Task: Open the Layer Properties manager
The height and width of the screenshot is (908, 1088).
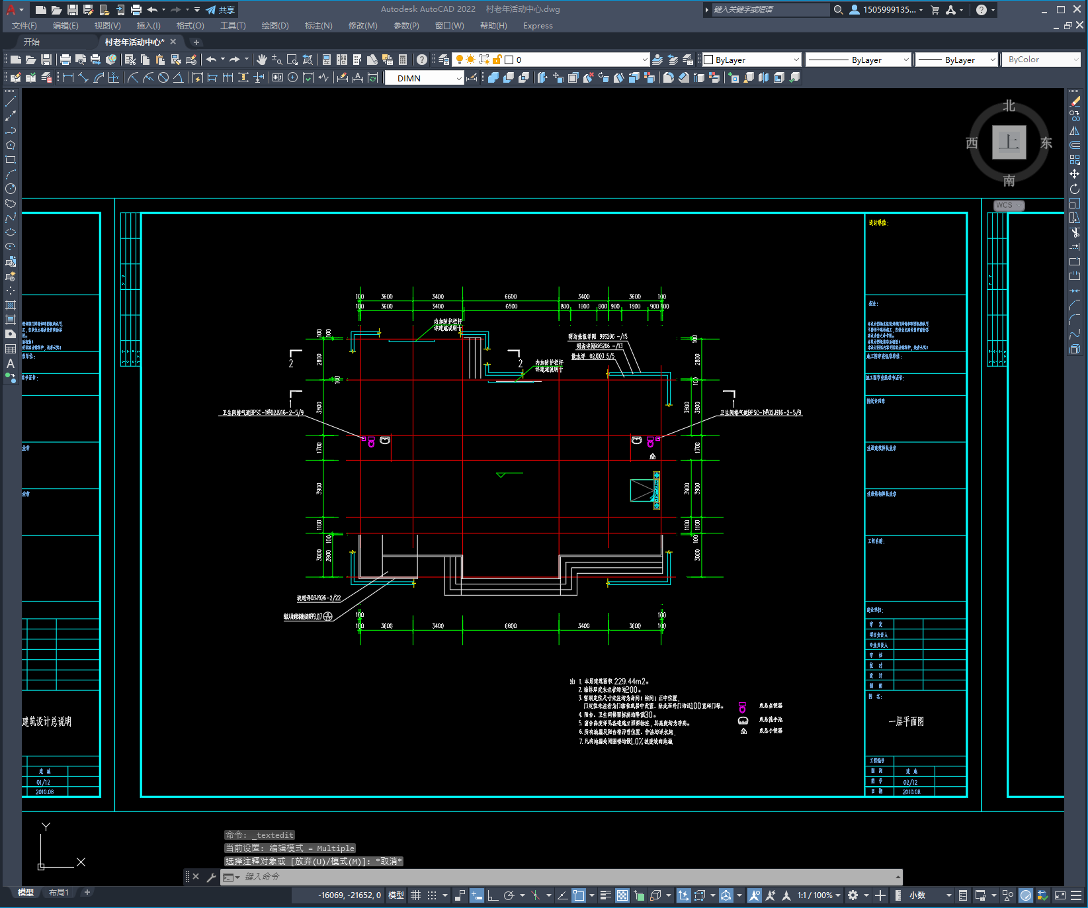Action: click(x=444, y=60)
